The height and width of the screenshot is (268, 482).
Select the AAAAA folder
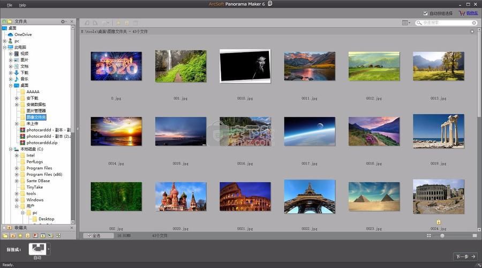pyautogui.click(x=33, y=92)
